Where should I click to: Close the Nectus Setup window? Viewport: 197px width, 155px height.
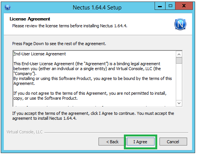tap(184, 6)
